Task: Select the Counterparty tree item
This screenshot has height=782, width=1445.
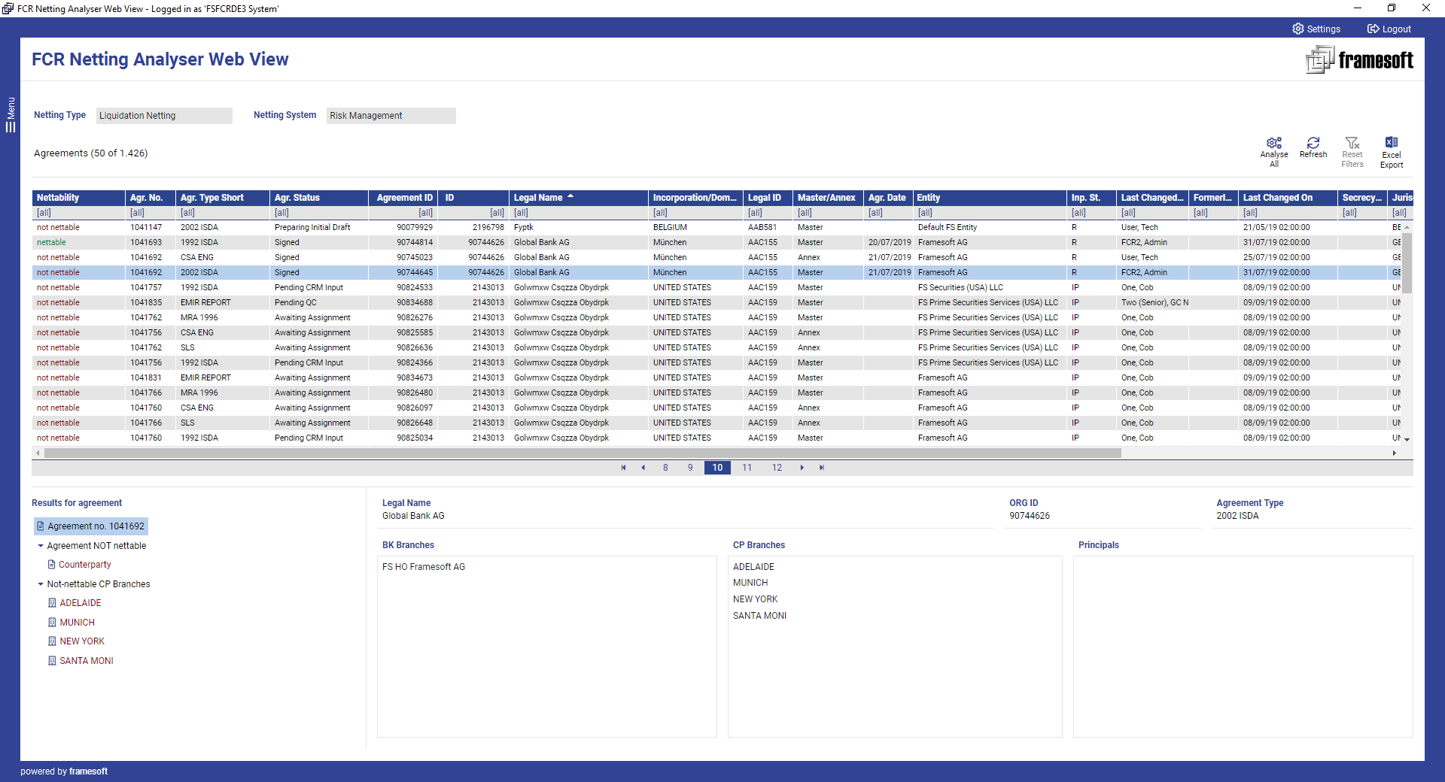Action: [84, 565]
